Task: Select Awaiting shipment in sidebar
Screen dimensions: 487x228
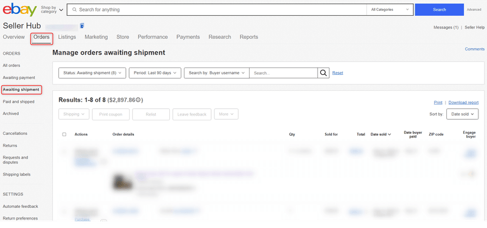Action: click(21, 89)
